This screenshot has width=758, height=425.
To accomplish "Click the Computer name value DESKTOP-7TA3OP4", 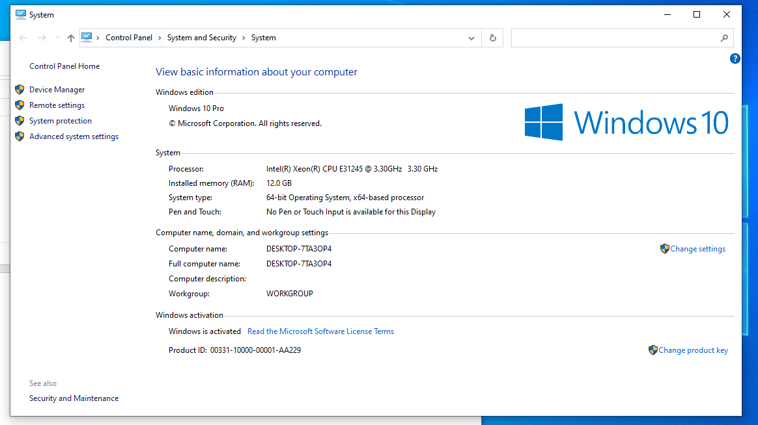I will (299, 249).
